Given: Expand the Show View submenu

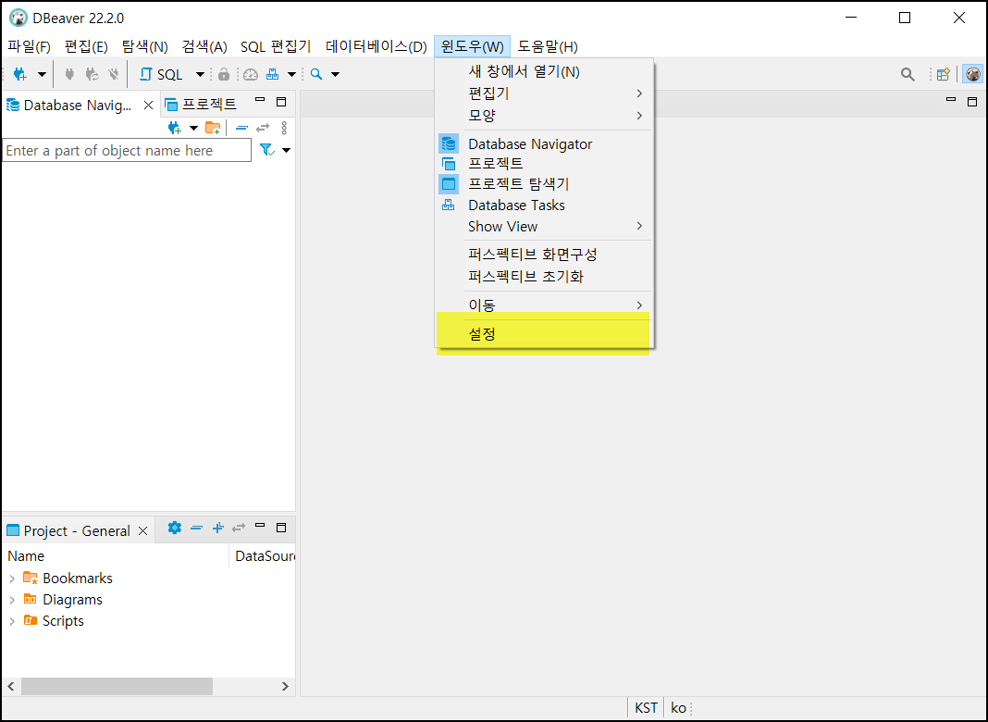Looking at the screenshot, I should [544, 227].
